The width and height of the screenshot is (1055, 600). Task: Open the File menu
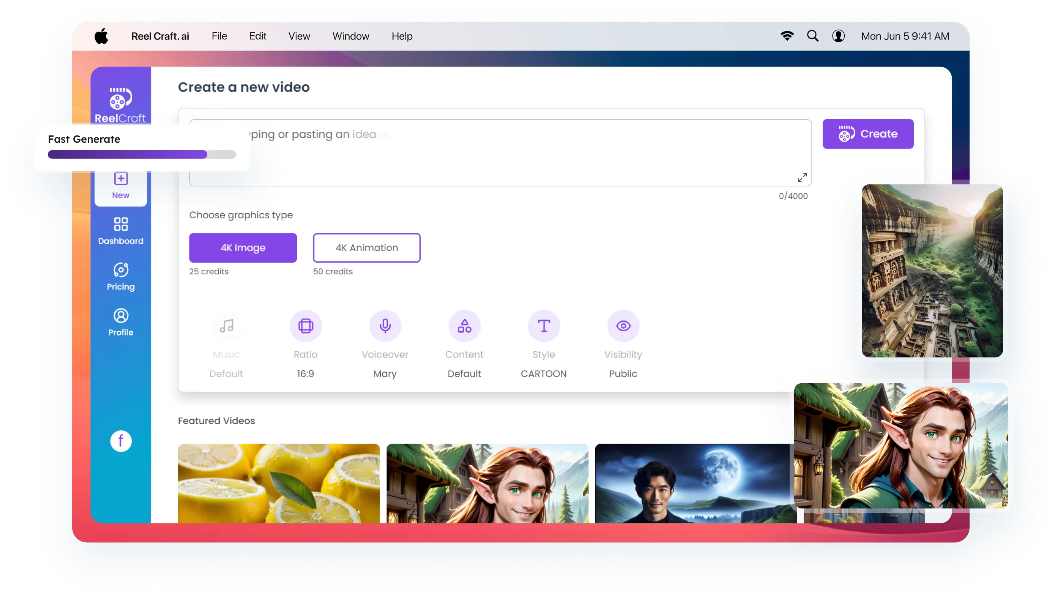(x=219, y=36)
